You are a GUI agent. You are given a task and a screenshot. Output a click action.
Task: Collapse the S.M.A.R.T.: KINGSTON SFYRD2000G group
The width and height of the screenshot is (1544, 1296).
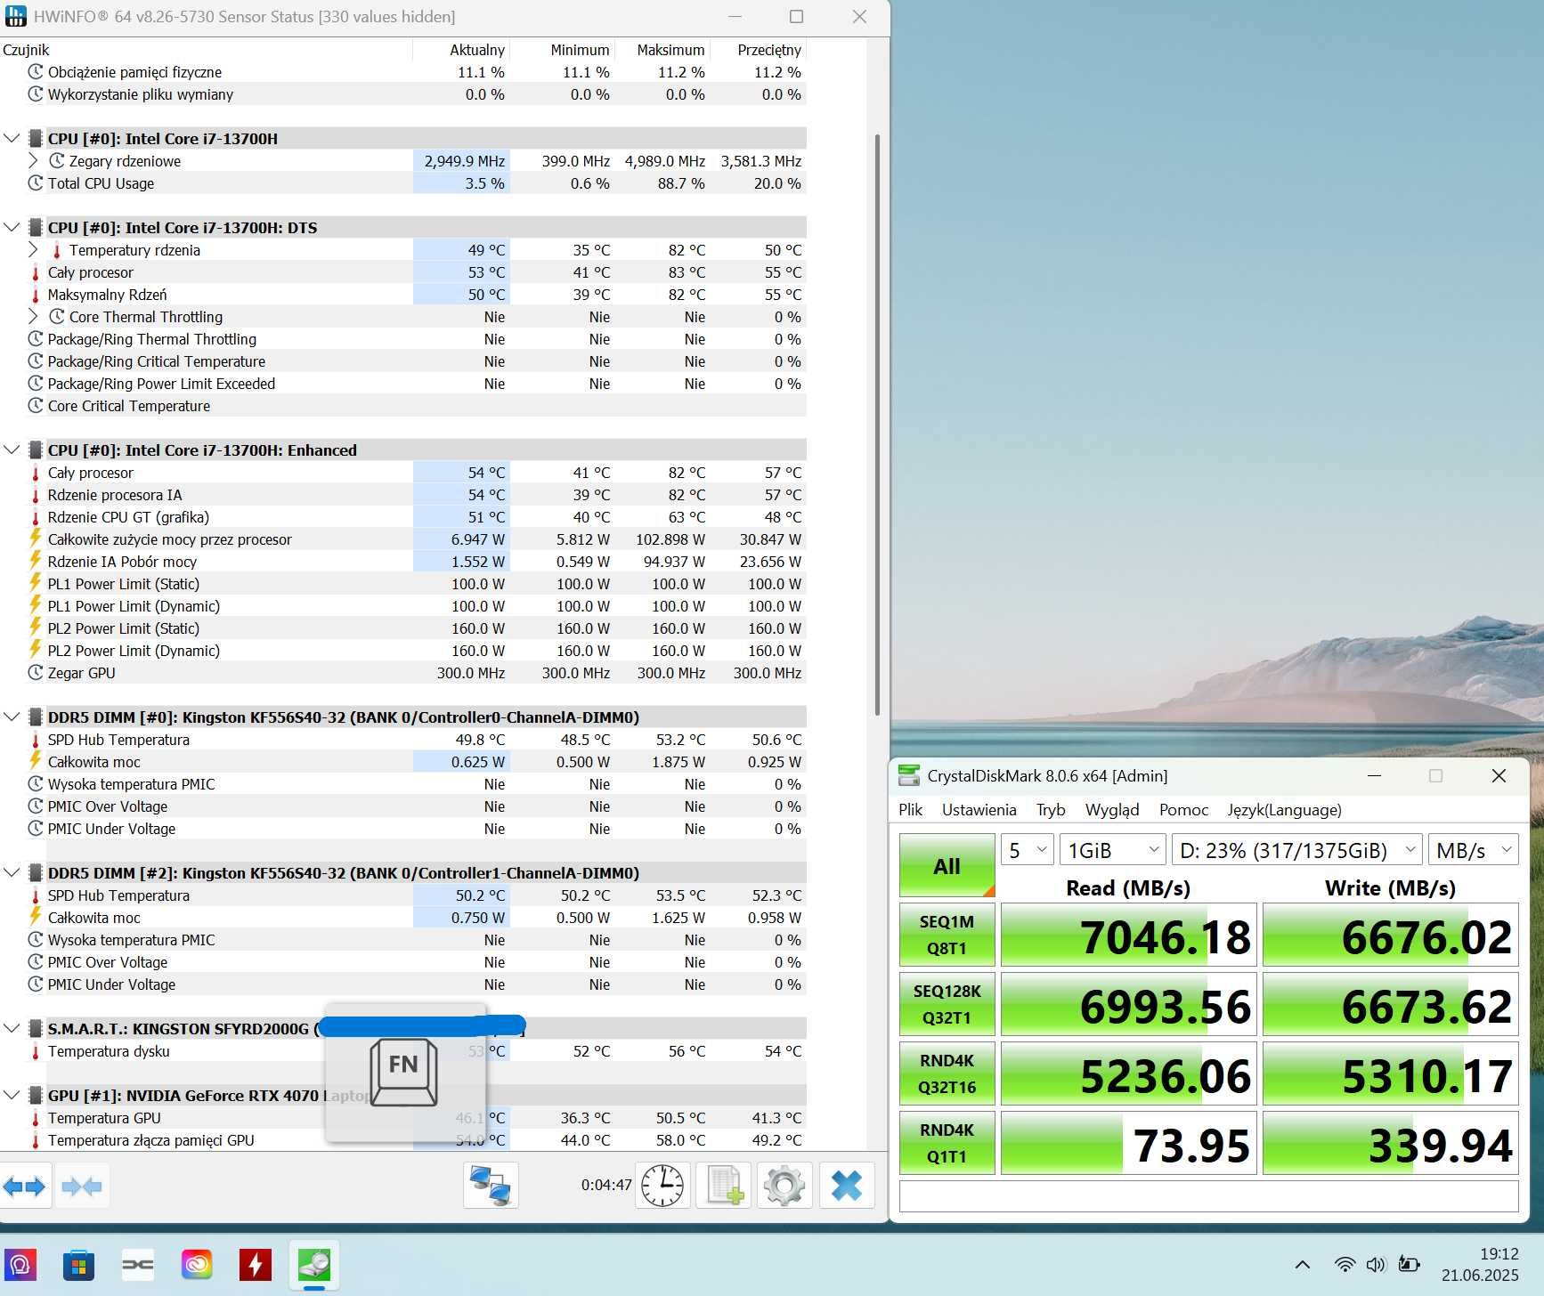(x=12, y=1029)
